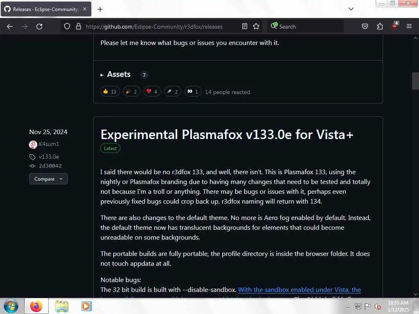Image resolution: width=419 pixels, height=314 pixels.
Task: Toggle the party popper reaction
Action: point(131,92)
